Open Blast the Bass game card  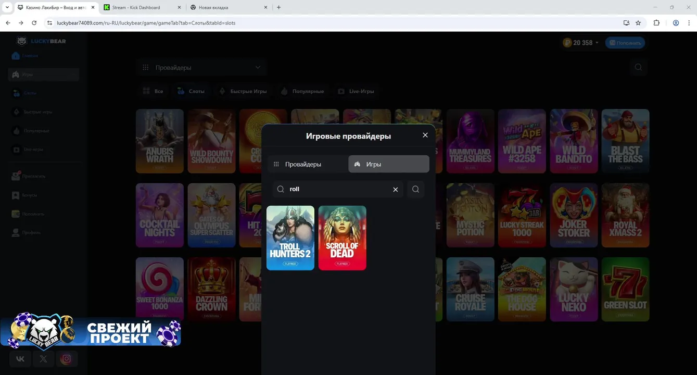pos(625,141)
